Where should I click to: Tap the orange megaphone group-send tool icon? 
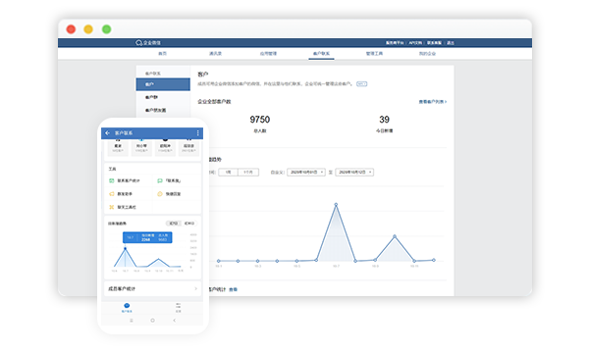coord(112,194)
